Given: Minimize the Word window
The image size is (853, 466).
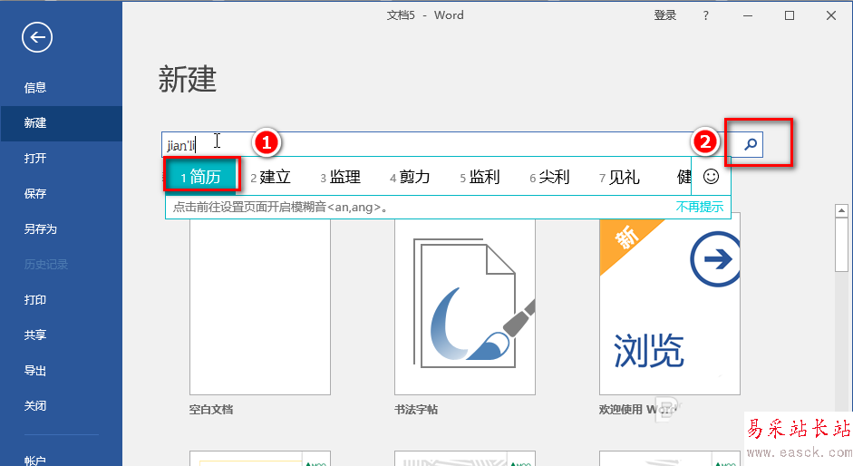Looking at the screenshot, I should (748, 15).
